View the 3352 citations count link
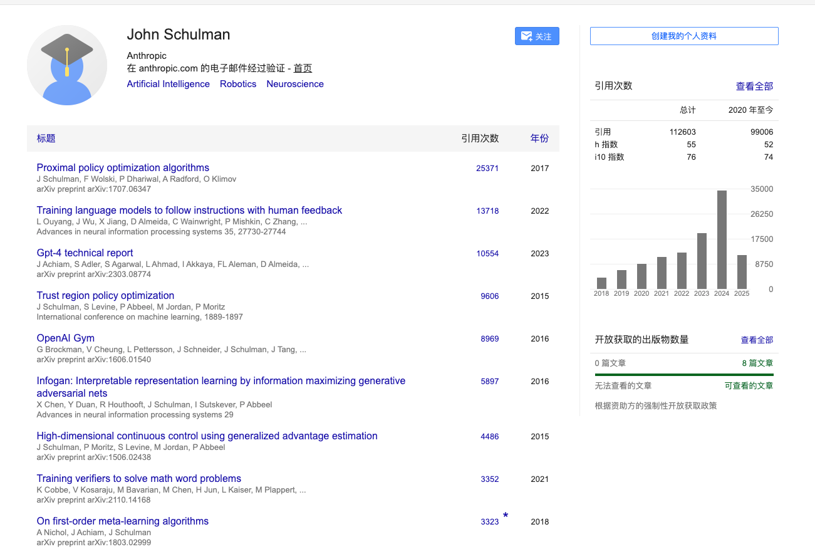 click(x=490, y=479)
